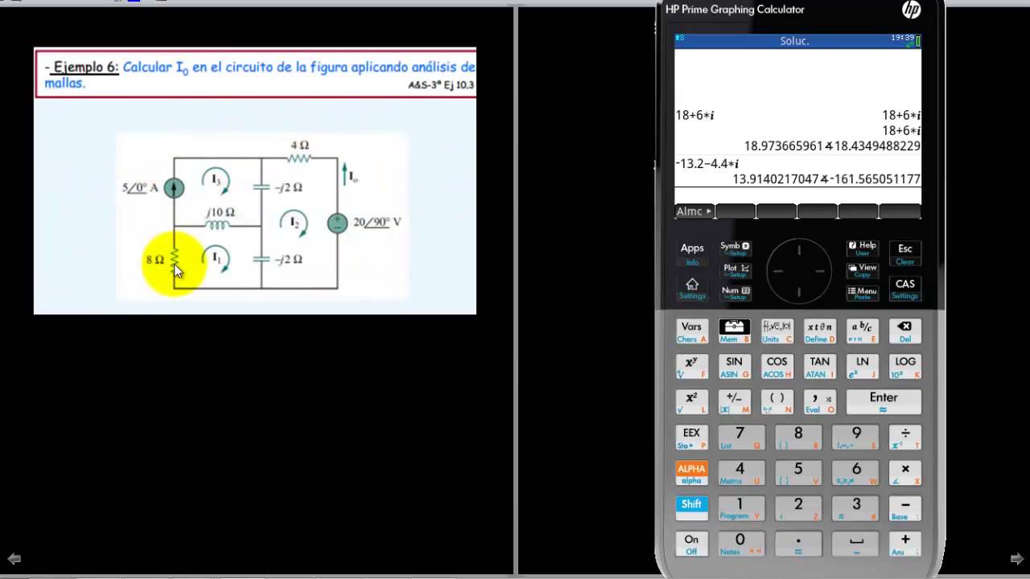The width and height of the screenshot is (1030, 579).
Task: Tap the minus key
Action: [x=905, y=508]
